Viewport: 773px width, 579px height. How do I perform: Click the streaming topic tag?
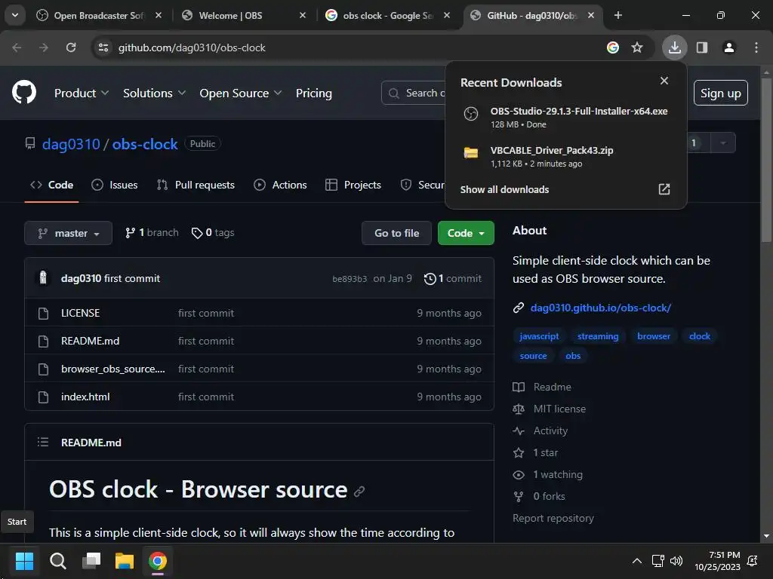[x=598, y=336]
